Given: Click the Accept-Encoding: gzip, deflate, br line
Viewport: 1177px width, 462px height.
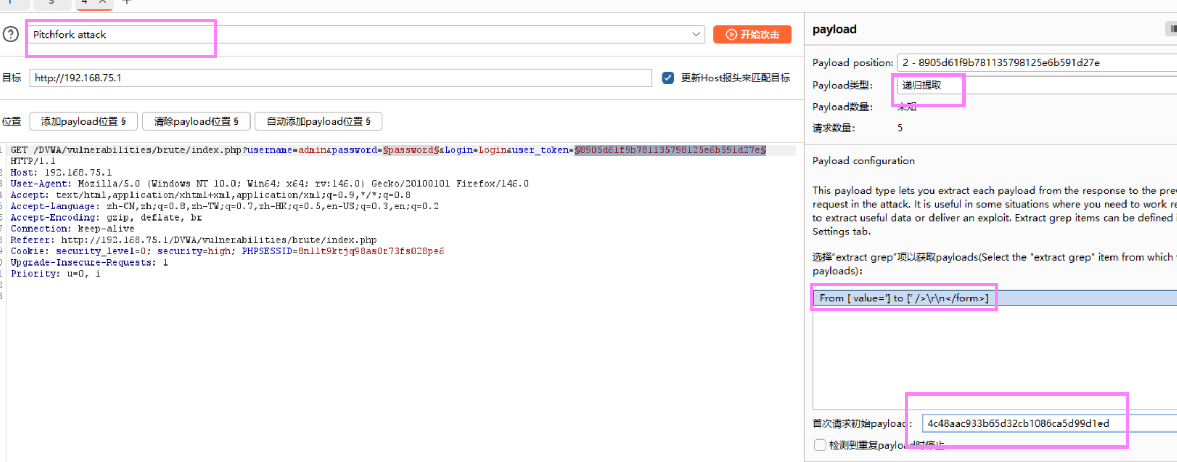Looking at the screenshot, I should click(106, 217).
